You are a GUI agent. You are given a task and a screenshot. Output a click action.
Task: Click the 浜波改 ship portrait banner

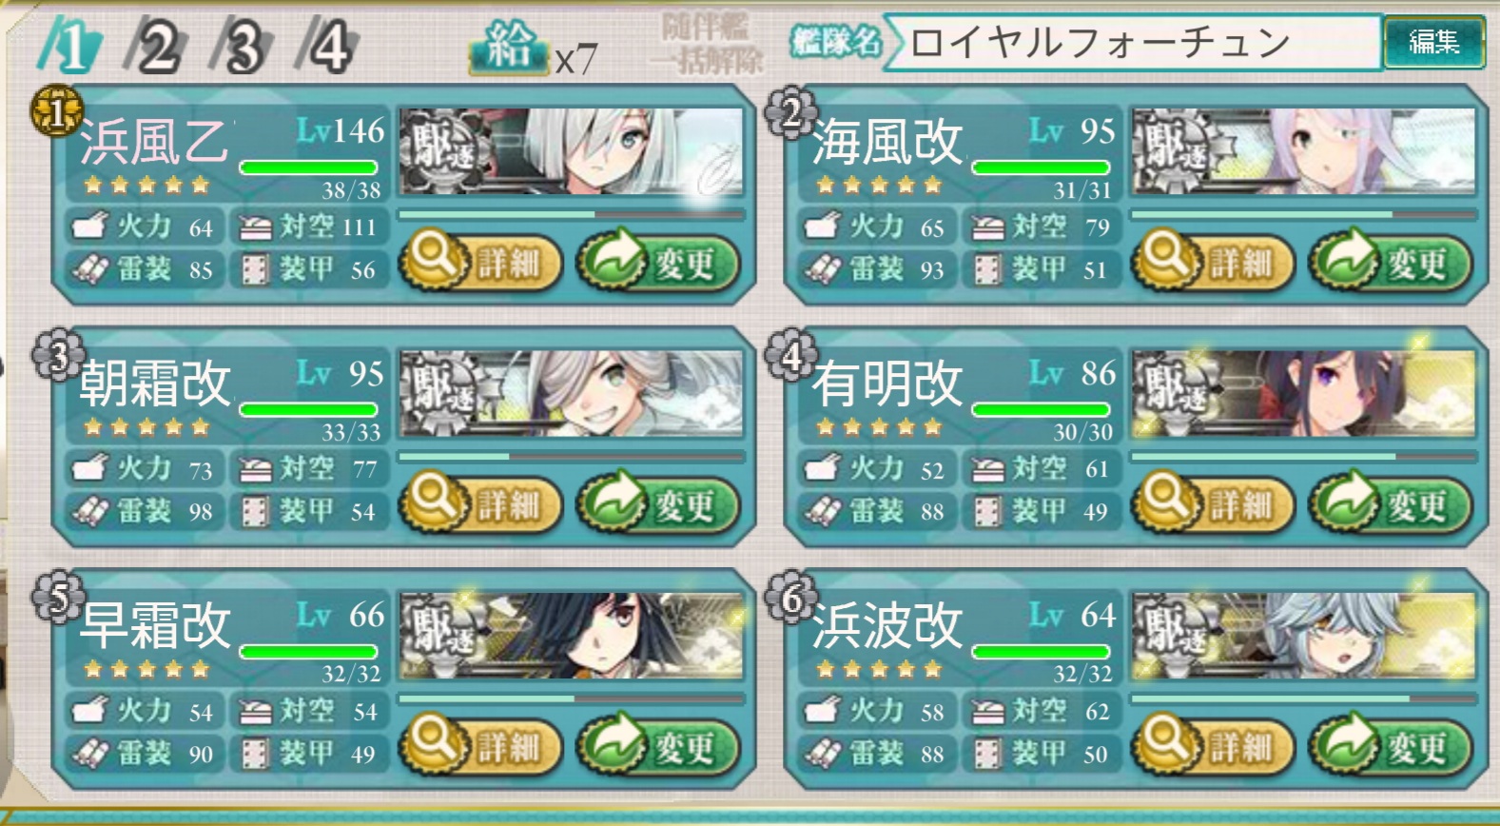1303,636
